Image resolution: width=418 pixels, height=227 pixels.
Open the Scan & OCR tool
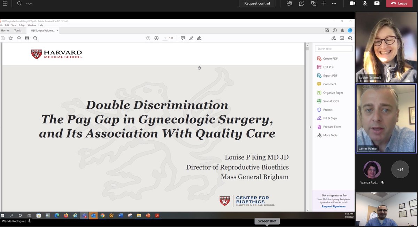328,101
